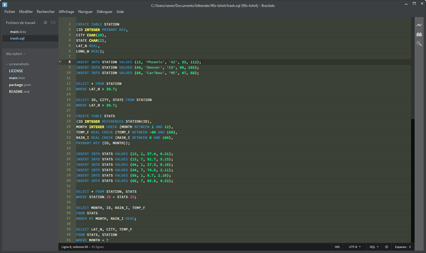Image resolution: width=426 pixels, height=253 pixels.
Task: Open the Rechercher menu
Action: pos(46,12)
